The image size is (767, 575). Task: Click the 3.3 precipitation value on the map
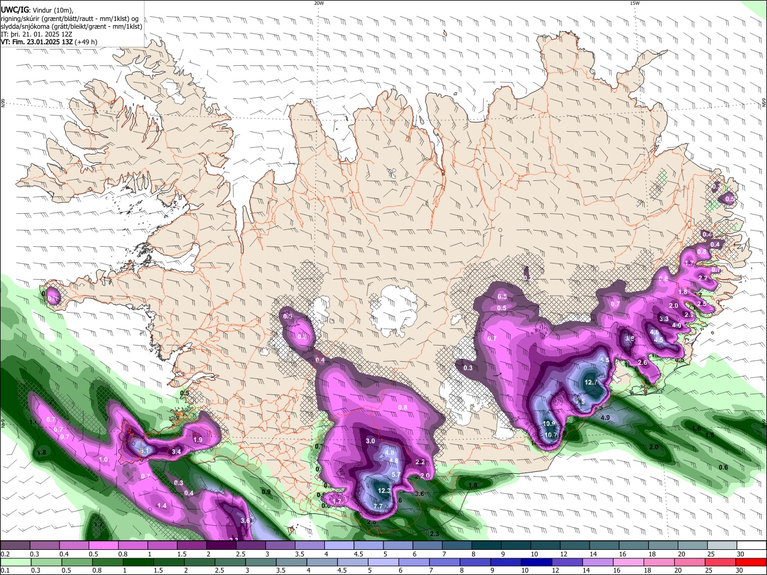pos(664,319)
